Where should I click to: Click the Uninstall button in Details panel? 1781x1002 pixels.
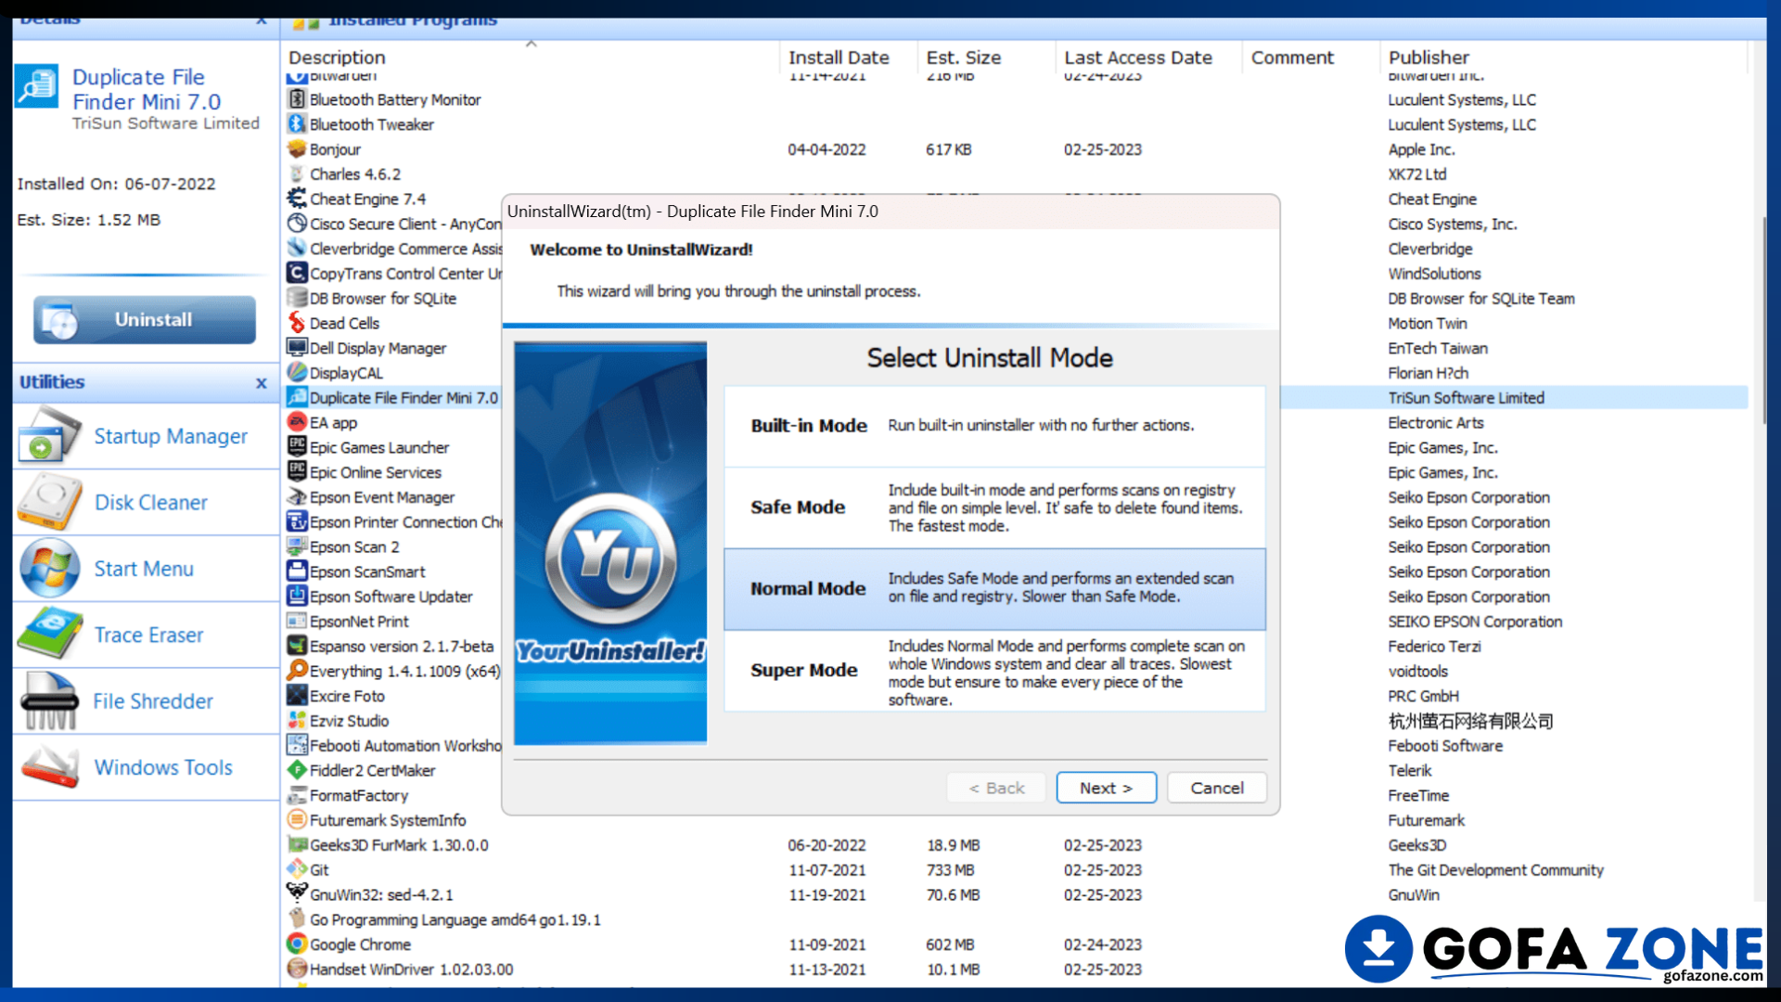pyautogui.click(x=145, y=320)
